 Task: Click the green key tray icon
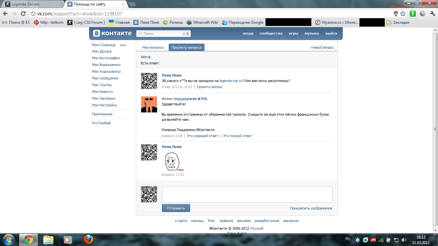pos(381,240)
